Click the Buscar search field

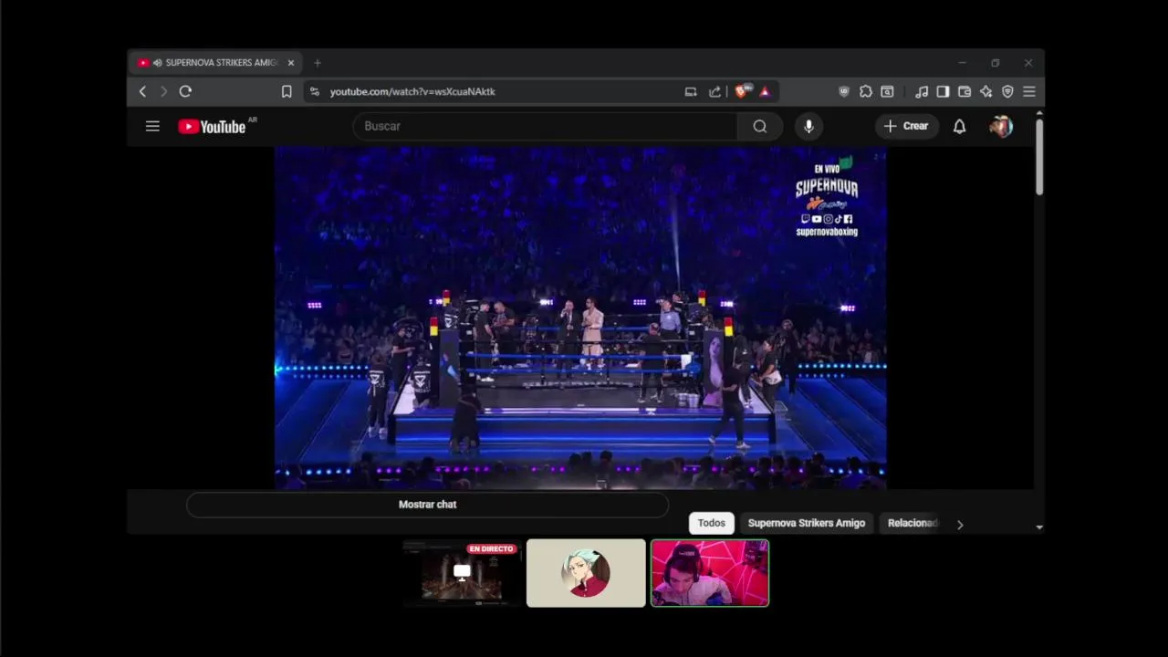545,126
